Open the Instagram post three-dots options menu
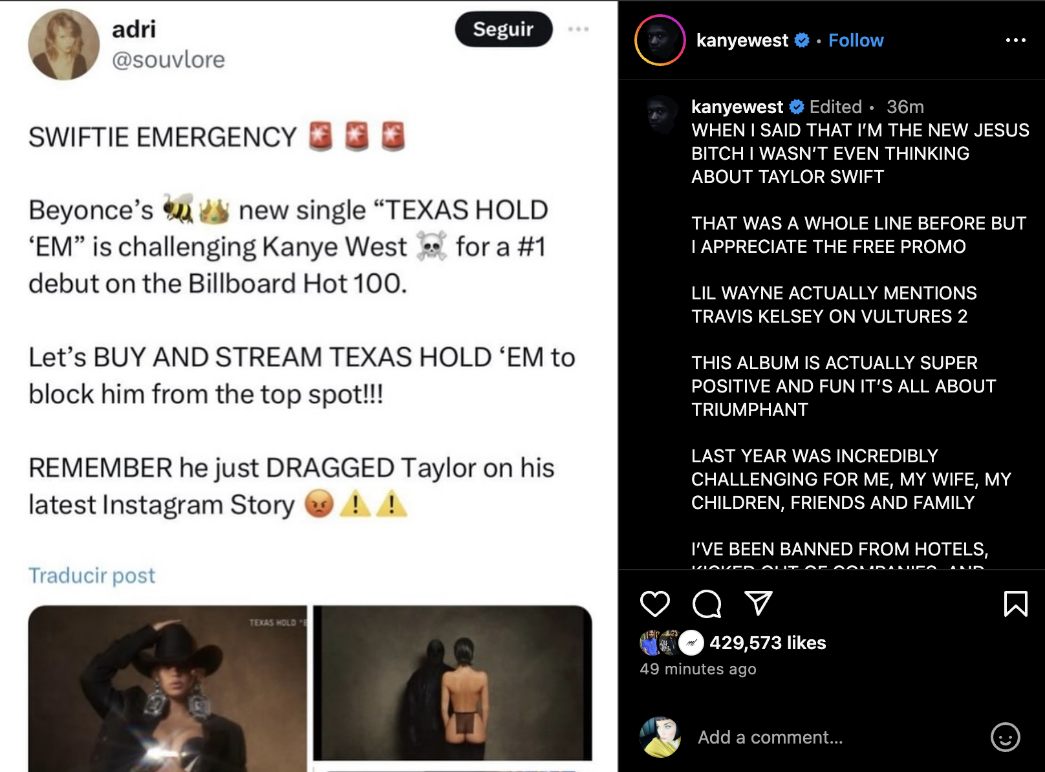The width and height of the screenshot is (1045, 772). pyautogui.click(x=1015, y=40)
